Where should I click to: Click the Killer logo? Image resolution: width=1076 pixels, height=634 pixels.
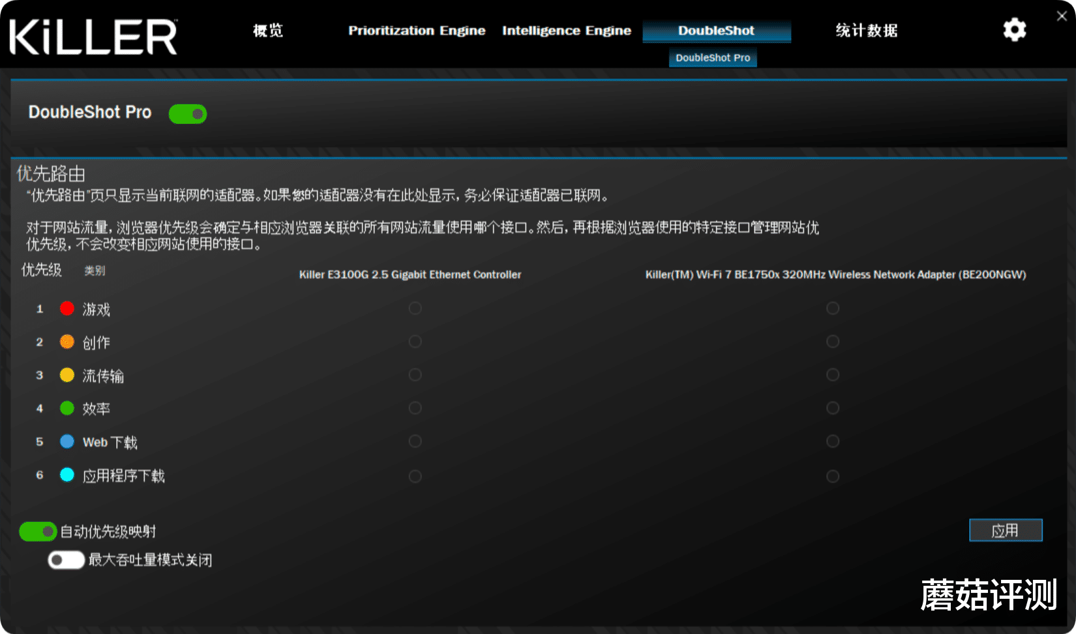click(x=93, y=36)
